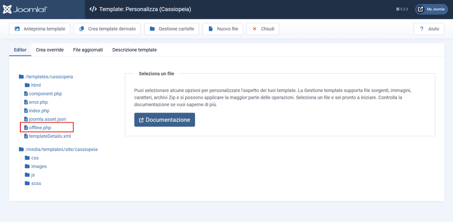Image resolution: width=453 pixels, height=222 pixels.
Task: Open the My Joomla user menu
Action: pos(432,9)
